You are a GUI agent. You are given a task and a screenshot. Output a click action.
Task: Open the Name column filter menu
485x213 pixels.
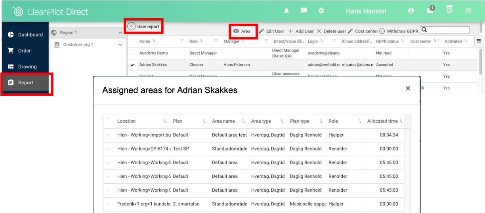point(182,41)
